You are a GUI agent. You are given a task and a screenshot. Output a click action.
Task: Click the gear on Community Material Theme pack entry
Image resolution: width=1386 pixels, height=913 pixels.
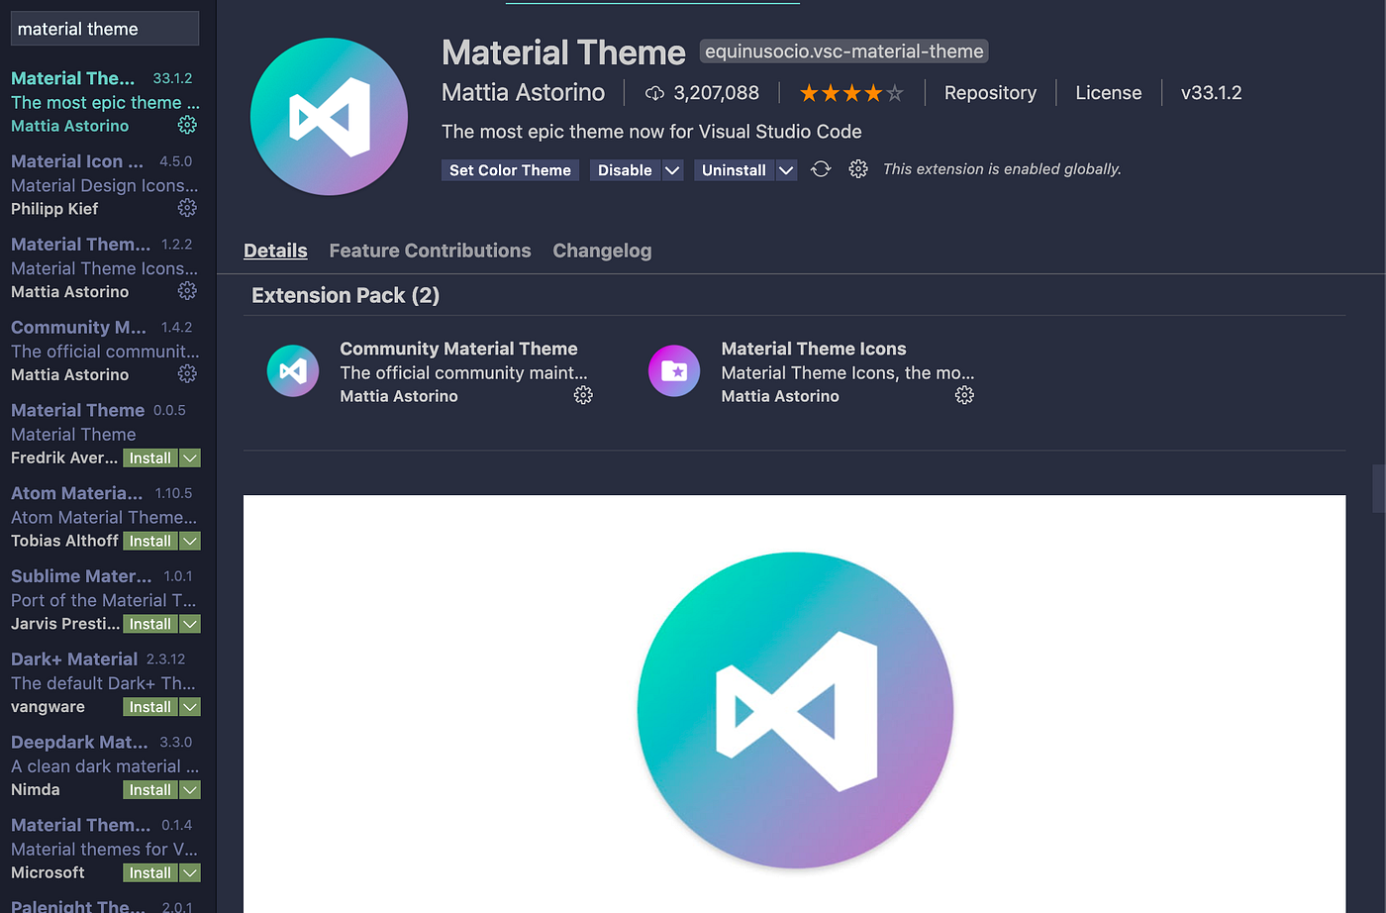click(583, 394)
